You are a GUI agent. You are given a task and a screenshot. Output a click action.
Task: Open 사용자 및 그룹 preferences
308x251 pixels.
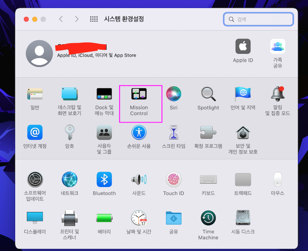click(104, 132)
